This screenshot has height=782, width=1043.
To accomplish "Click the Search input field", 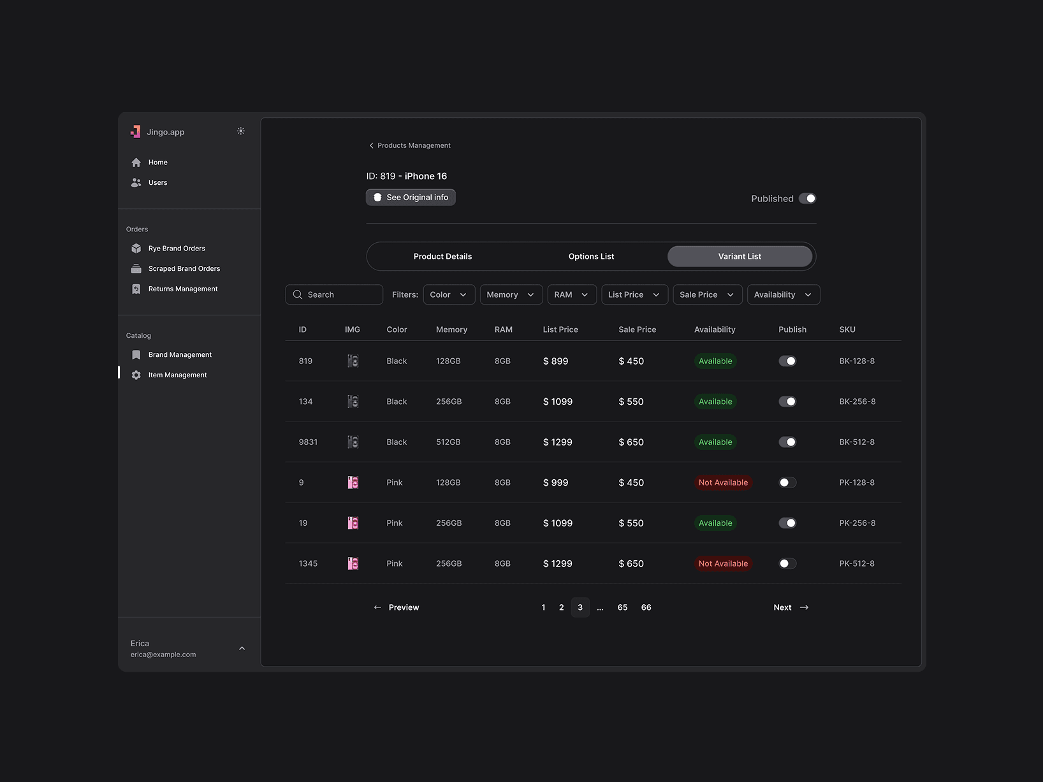I will point(334,294).
